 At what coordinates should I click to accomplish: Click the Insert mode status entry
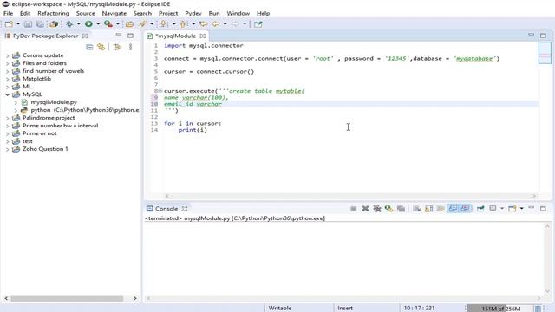[345, 309]
